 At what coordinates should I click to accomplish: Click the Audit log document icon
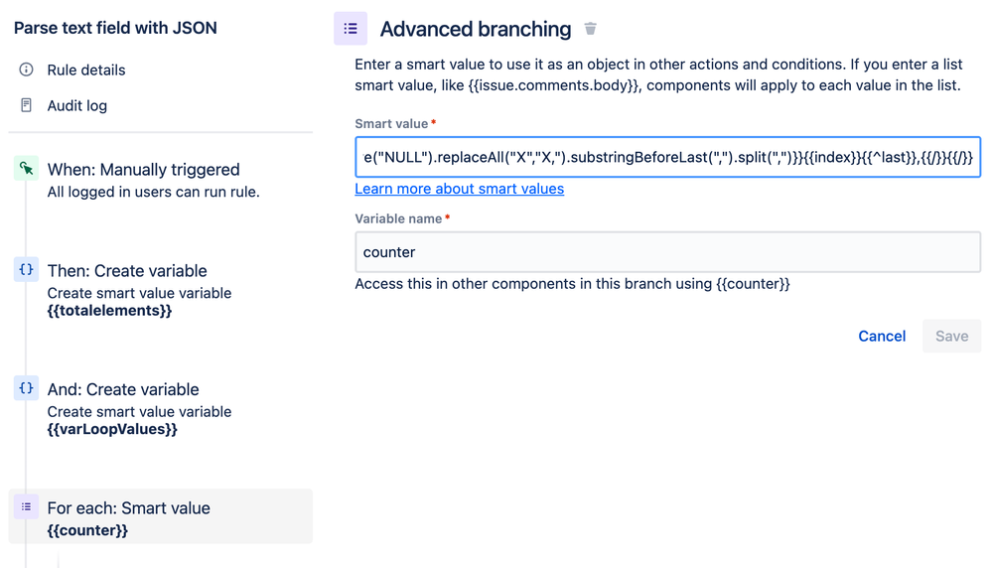coord(27,105)
